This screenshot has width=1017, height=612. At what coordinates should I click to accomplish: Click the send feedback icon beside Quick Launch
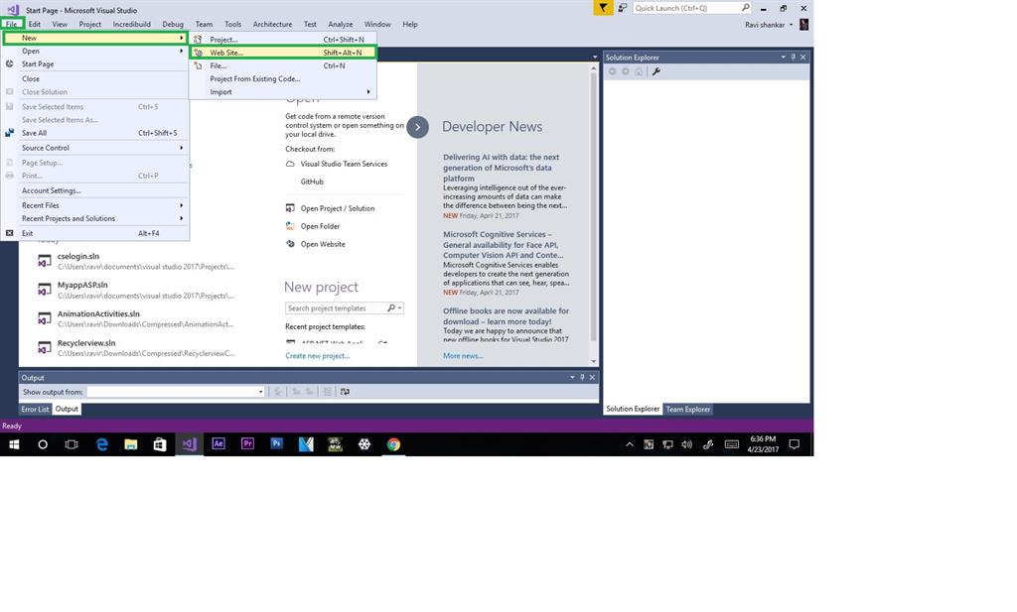point(622,8)
